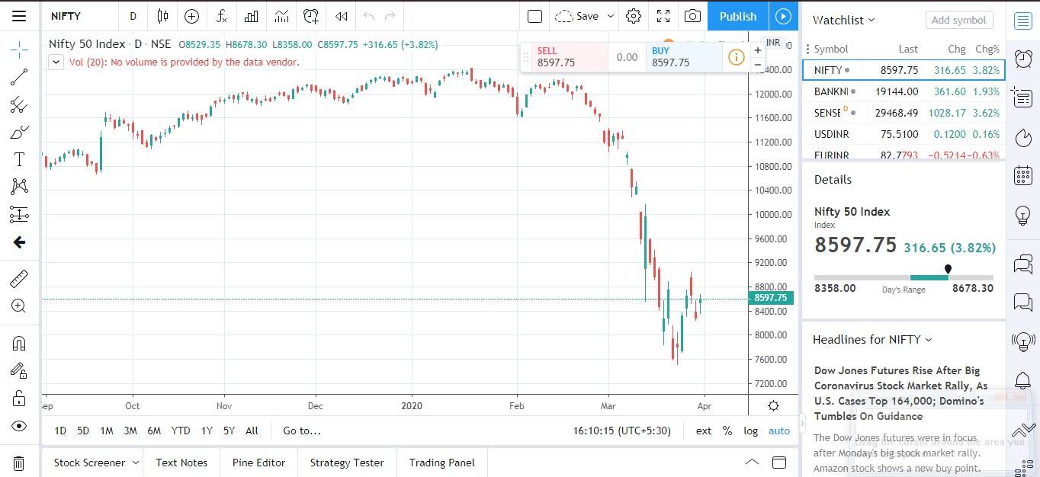Click the Publish button
The height and width of the screenshot is (477, 1040).
pos(738,16)
